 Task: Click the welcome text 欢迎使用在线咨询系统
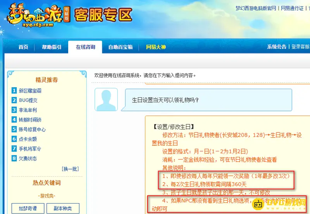click(117, 75)
